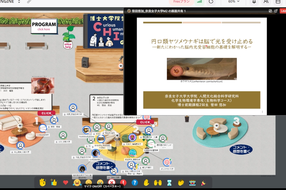
Task: Send the red exclamation mark reaction
Action: pos(123,183)
